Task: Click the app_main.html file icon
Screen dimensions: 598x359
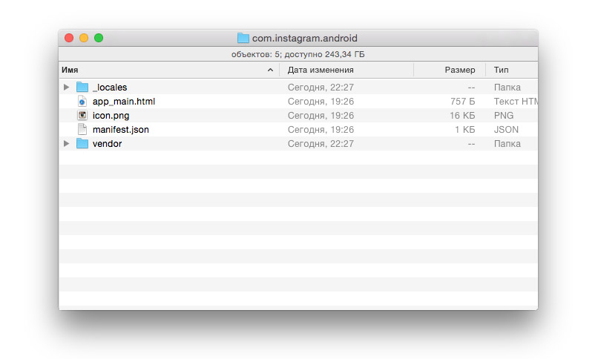Action: (x=82, y=102)
